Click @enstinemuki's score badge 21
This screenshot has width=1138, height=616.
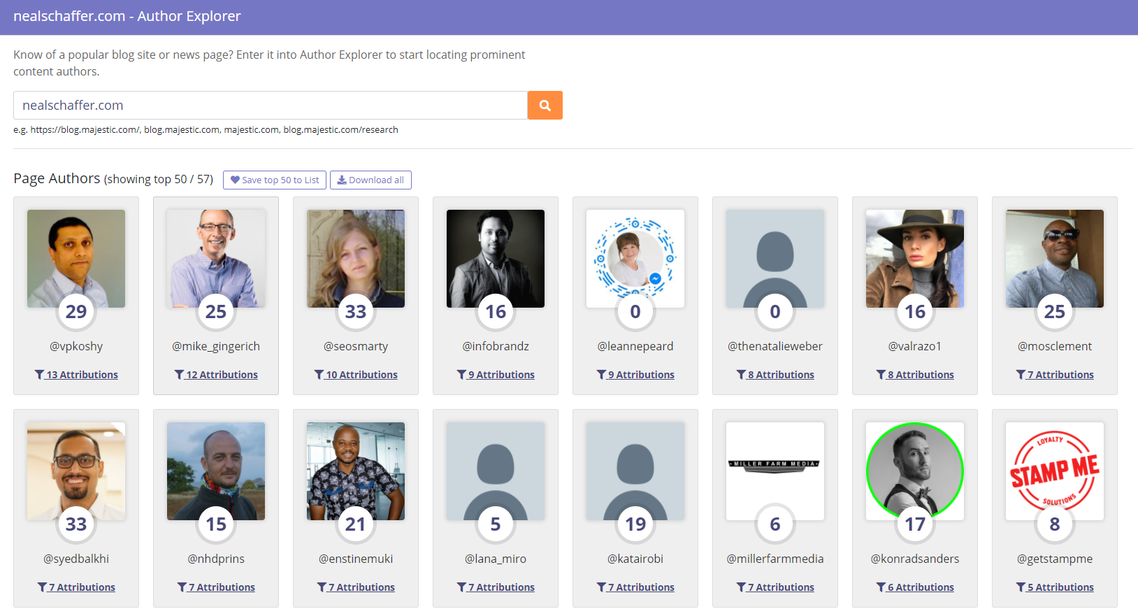coord(356,524)
